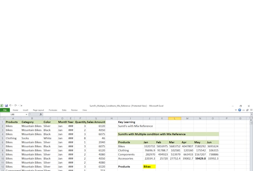
Task: Click the Select All corner of the grid
Action: 3,118
